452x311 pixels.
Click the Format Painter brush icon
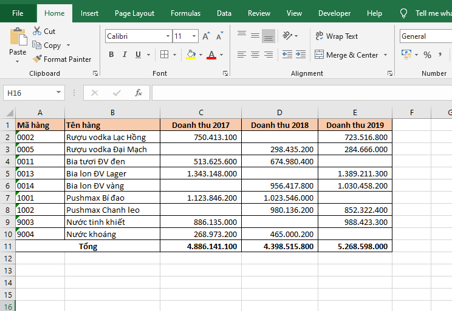(37, 59)
